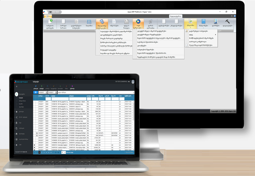Click the dollar accounting icon in WebUI sidebar
Screen dimensions: 255x176
pos(16,94)
